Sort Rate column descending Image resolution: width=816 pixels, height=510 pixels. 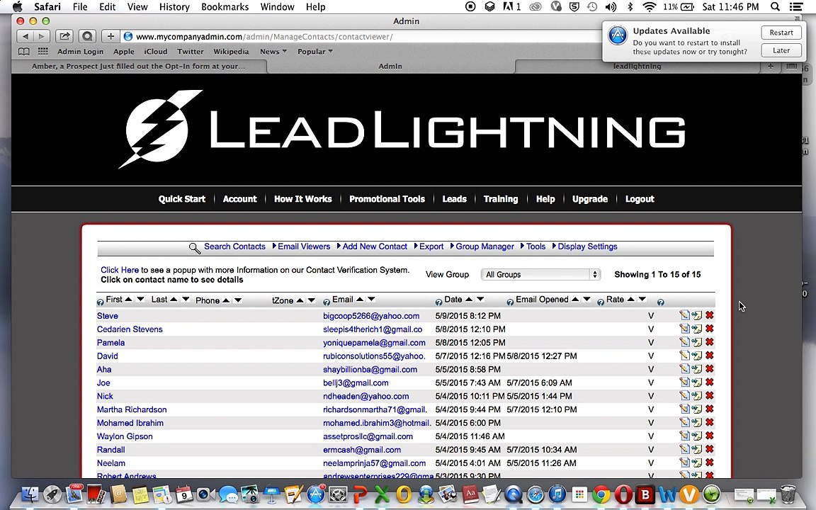click(642, 299)
